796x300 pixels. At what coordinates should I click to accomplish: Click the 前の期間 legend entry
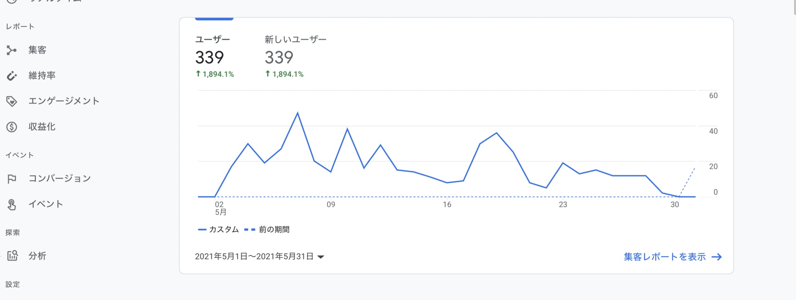point(267,229)
